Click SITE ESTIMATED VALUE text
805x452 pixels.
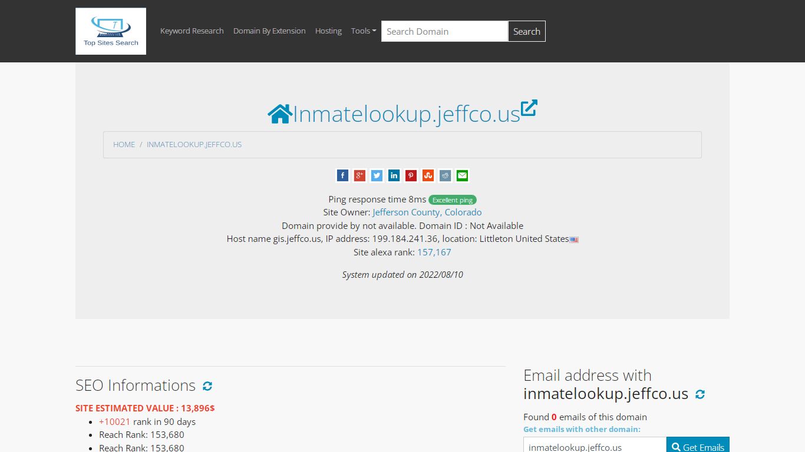pyautogui.click(x=145, y=408)
